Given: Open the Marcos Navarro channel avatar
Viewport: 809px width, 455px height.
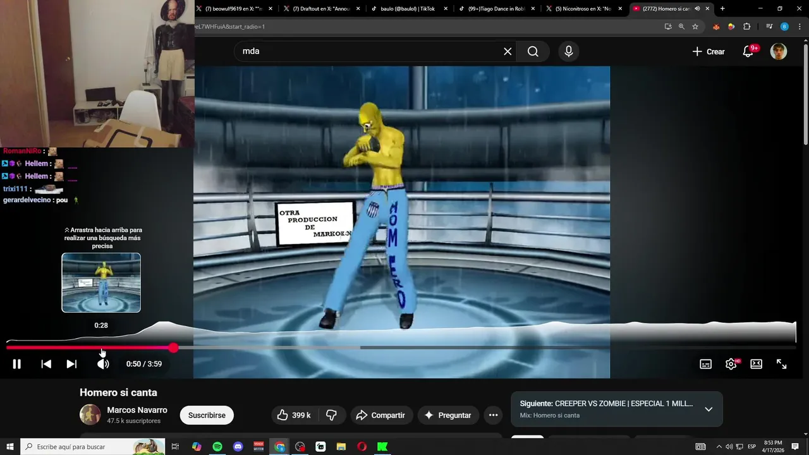Looking at the screenshot, I should (90, 415).
